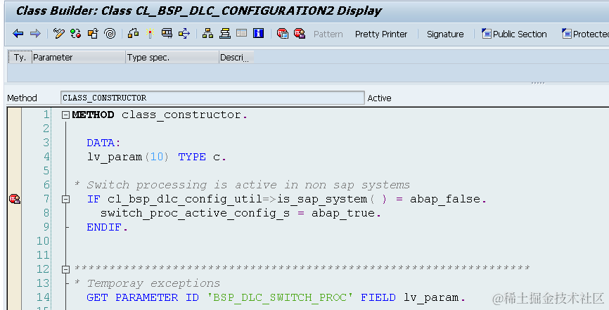Click the Ty. column header
Screen dimensions: 609x310
tap(20, 58)
